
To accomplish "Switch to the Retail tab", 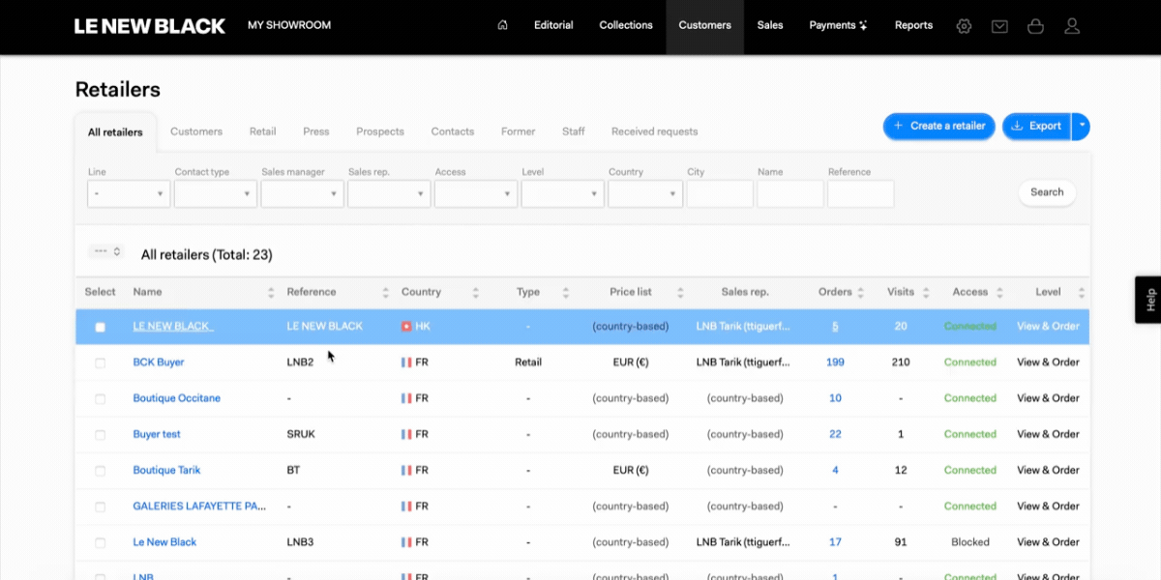I will click(x=262, y=131).
